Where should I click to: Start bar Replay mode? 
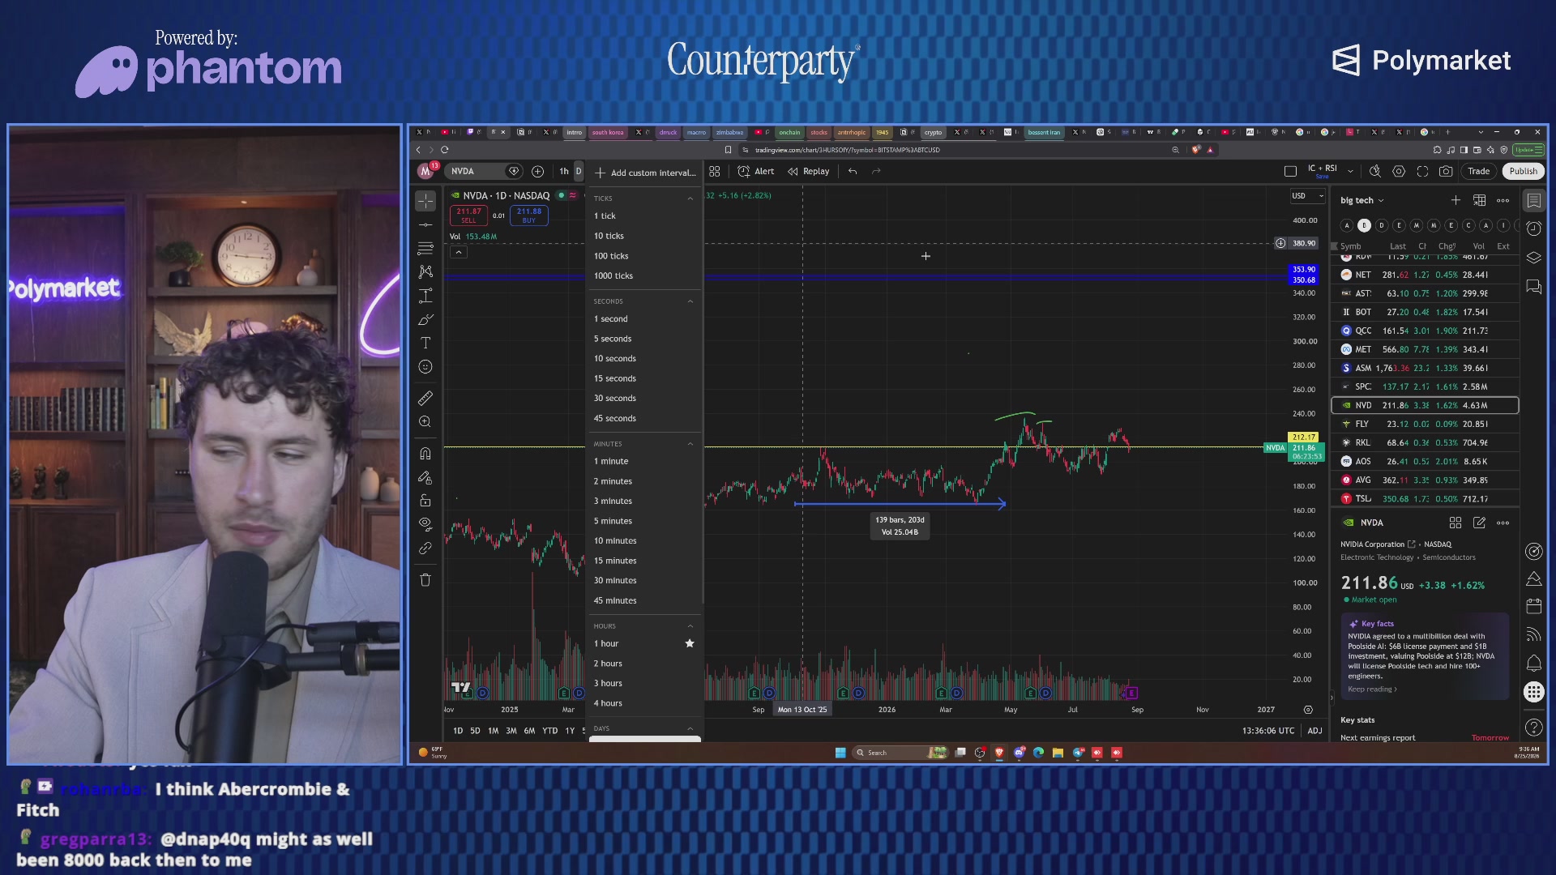[x=809, y=171]
